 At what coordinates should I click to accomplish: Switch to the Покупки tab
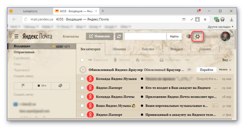click(148, 49)
